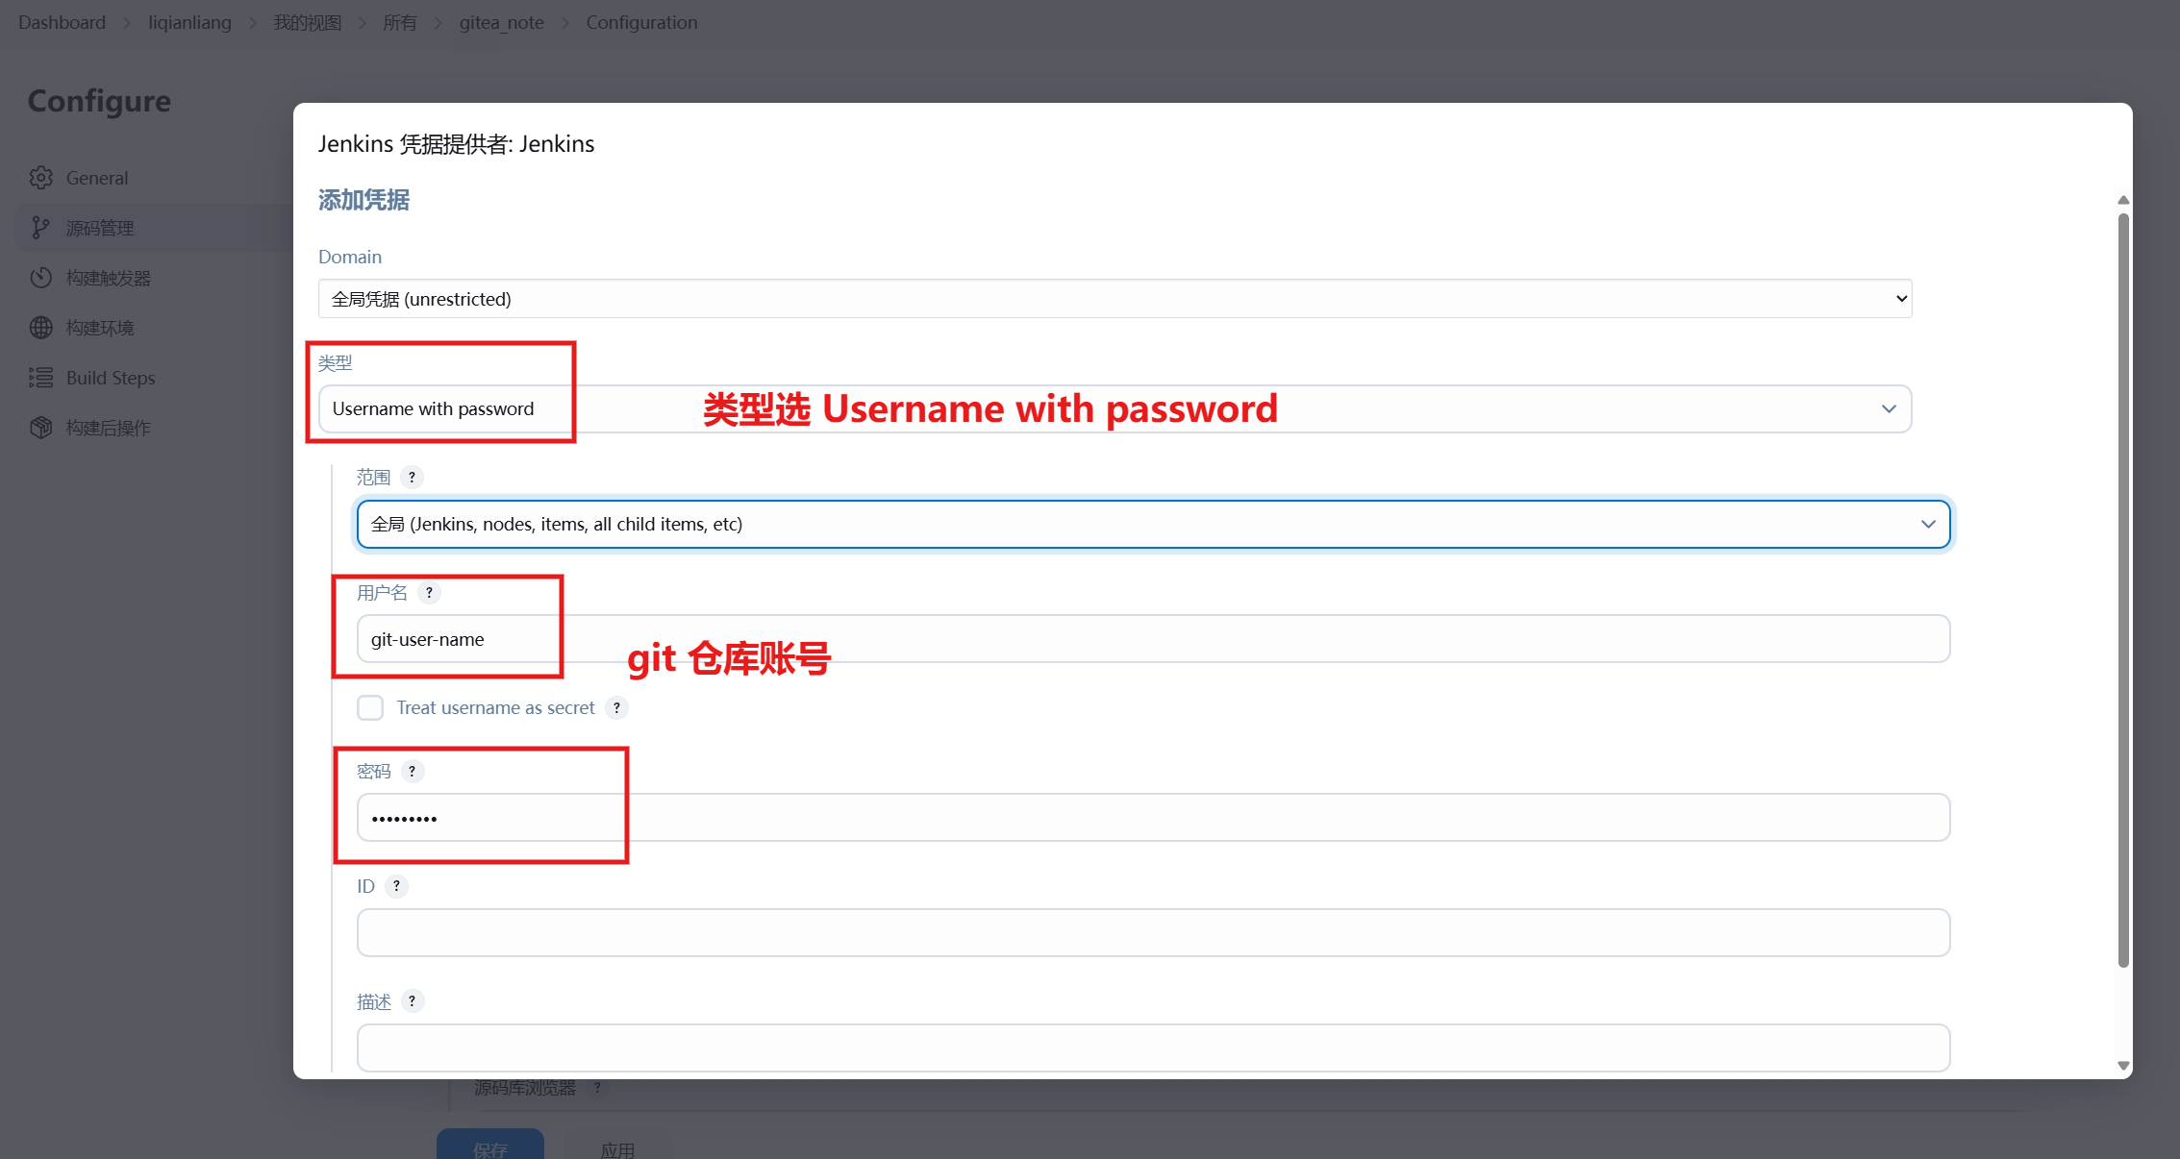The width and height of the screenshot is (2180, 1159).
Task: Click the Build Steps list icon
Action: pos(40,378)
